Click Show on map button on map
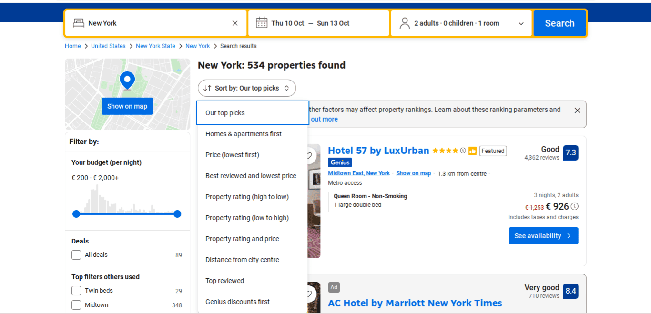This screenshot has width=651, height=314. pos(127,106)
